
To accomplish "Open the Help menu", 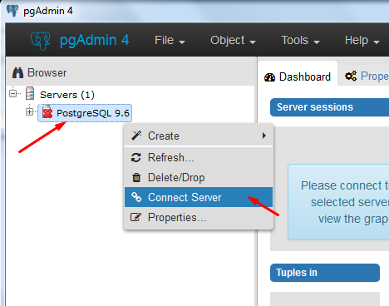I will [362, 41].
